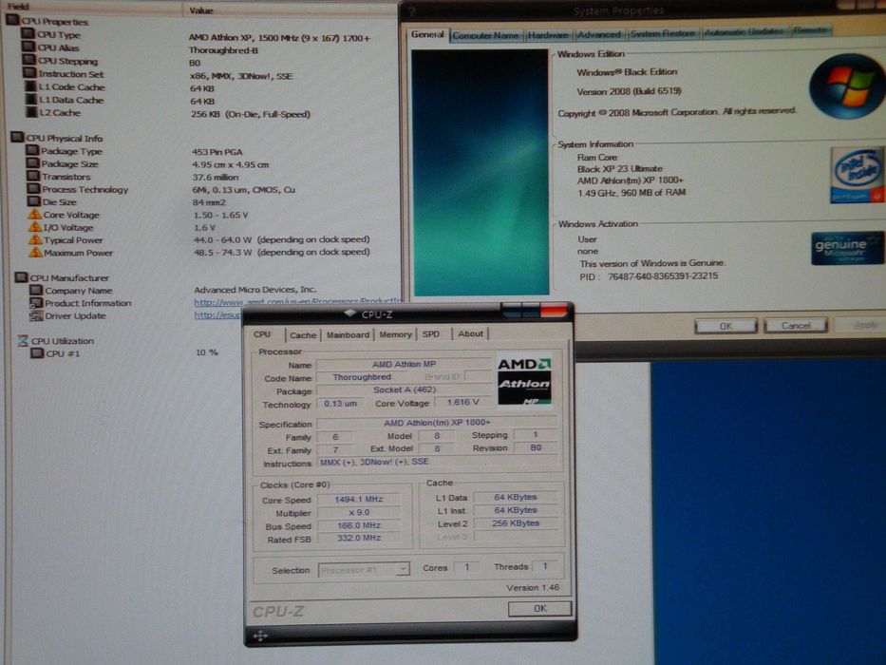886x665 pixels.
Task: Click the Genuine Microsoft badge
Action: point(846,248)
